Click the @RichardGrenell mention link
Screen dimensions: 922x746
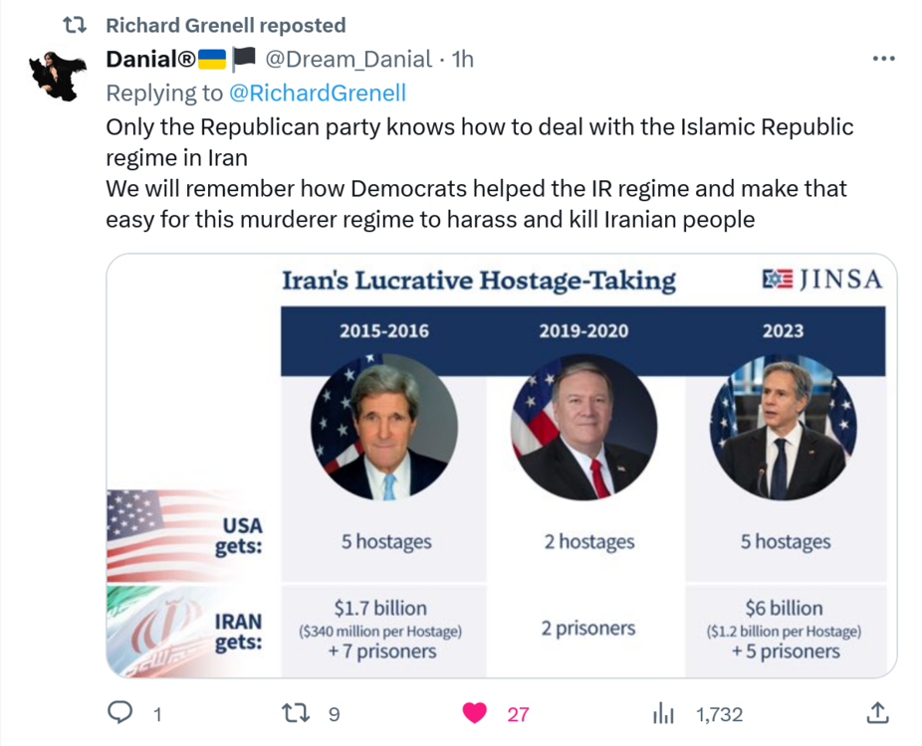click(317, 93)
